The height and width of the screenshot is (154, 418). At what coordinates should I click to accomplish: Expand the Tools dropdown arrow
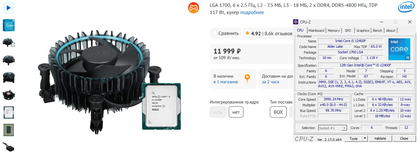click(365, 138)
